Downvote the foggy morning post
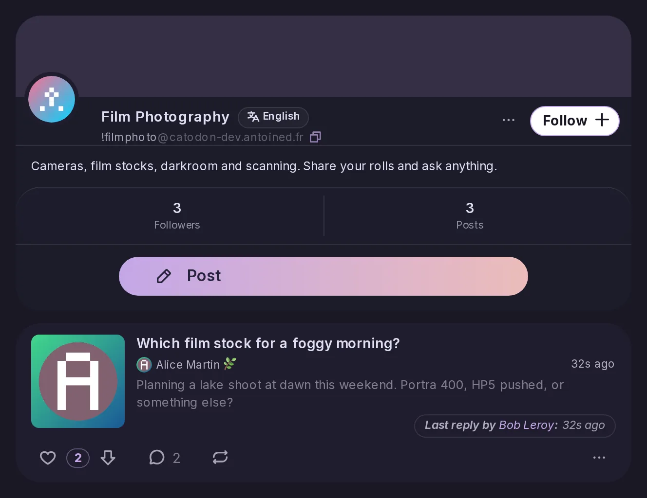The height and width of the screenshot is (498, 647). pos(108,458)
